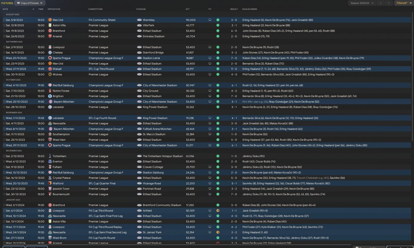
Task: Click the Southampton club badge
Action: click(50, 134)
